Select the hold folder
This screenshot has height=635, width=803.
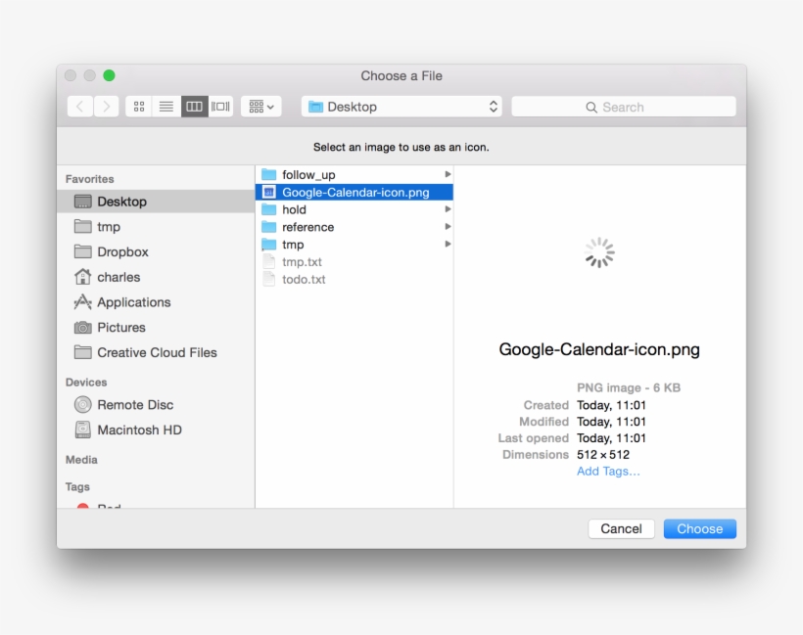click(x=354, y=209)
